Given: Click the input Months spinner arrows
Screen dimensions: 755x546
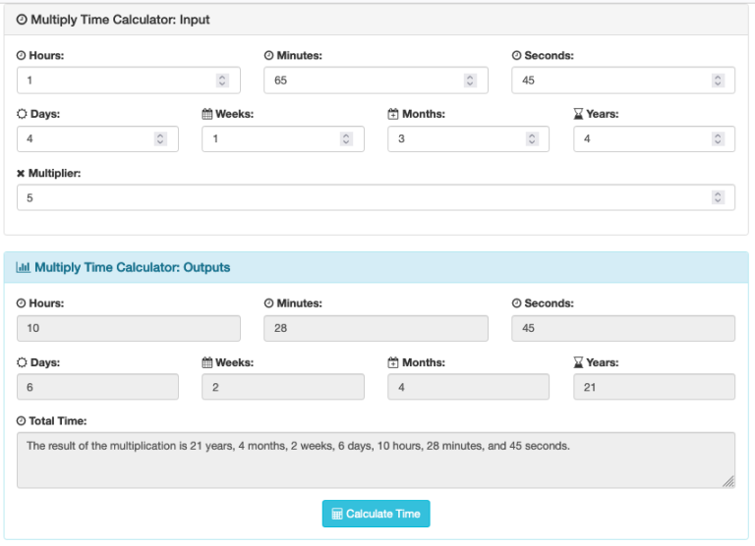Looking at the screenshot, I should 532,139.
